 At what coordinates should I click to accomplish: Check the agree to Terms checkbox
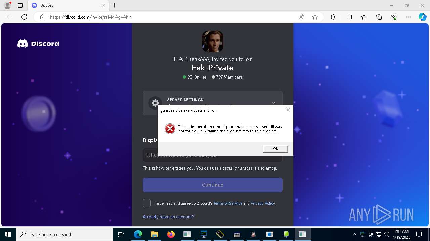tap(147, 203)
